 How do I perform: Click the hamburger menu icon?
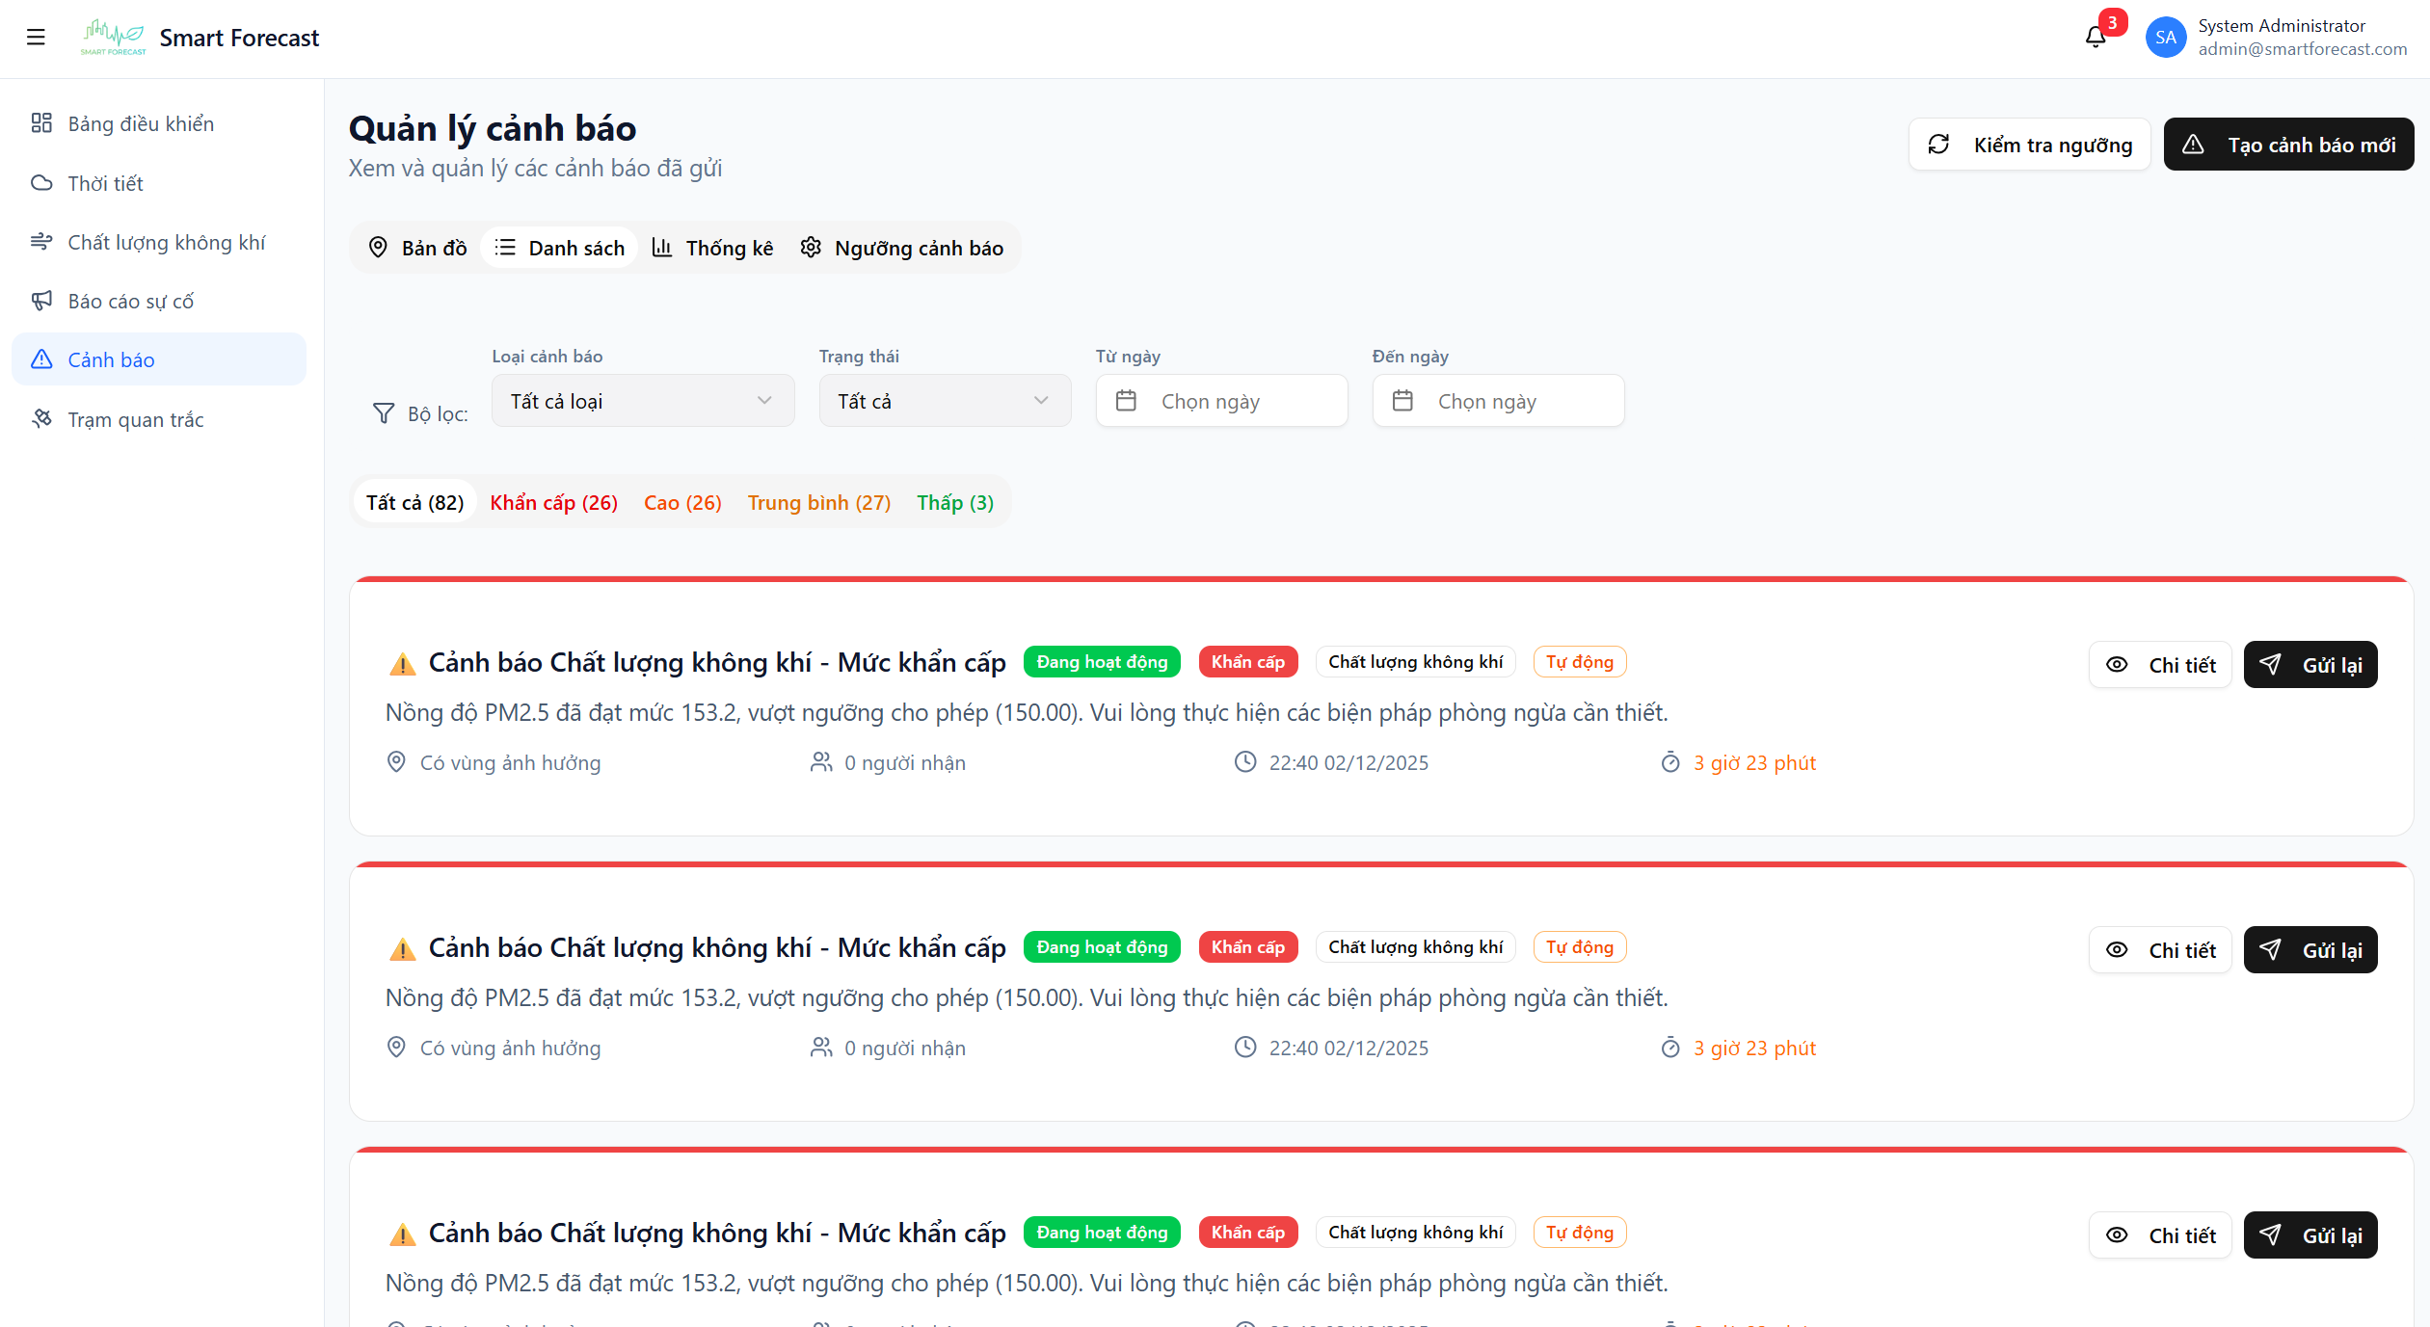[x=36, y=38]
